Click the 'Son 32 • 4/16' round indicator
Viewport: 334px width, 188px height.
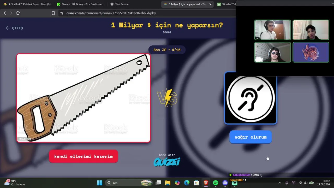(167, 50)
